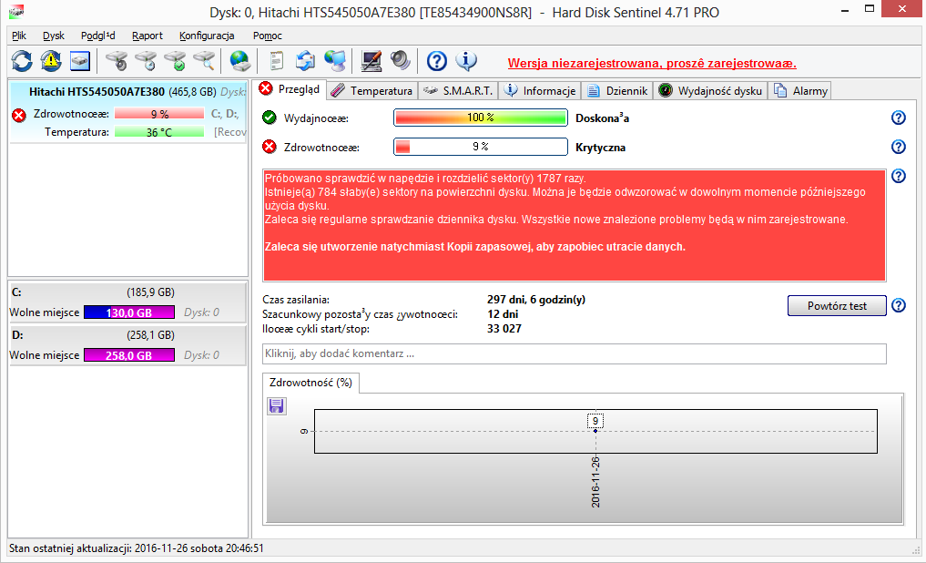This screenshot has height=563, width=926.
Task: Click the refresh disk status icon
Action: pyautogui.click(x=22, y=61)
